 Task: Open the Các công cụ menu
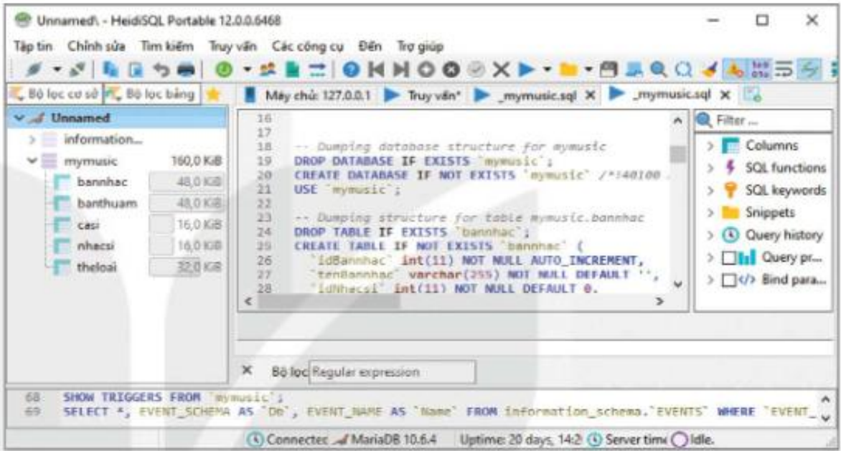[x=307, y=47]
